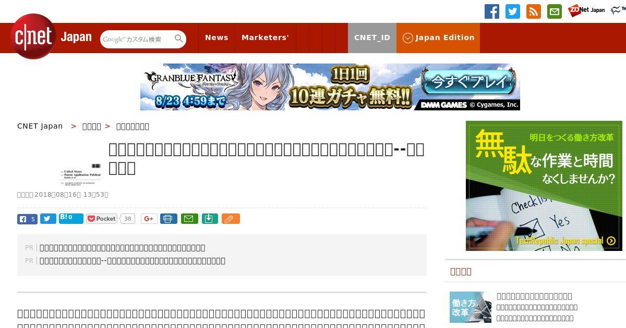Open the header Twitter icon
The height and width of the screenshot is (328, 626).
(513, 11)
